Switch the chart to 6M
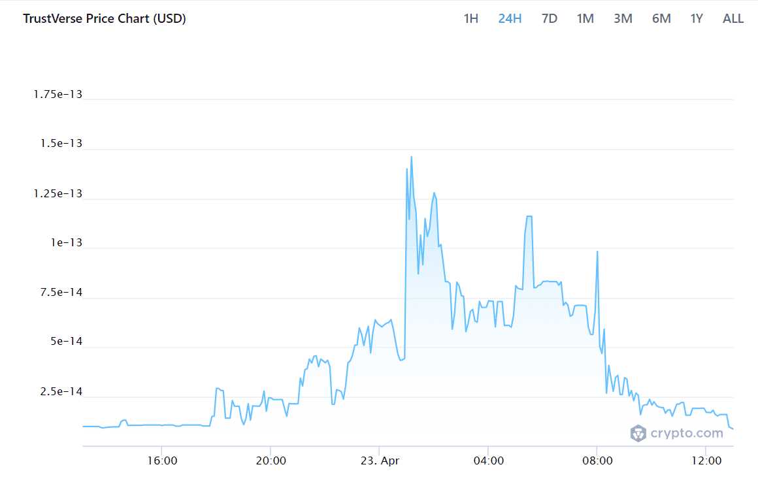 pos(661,18)
